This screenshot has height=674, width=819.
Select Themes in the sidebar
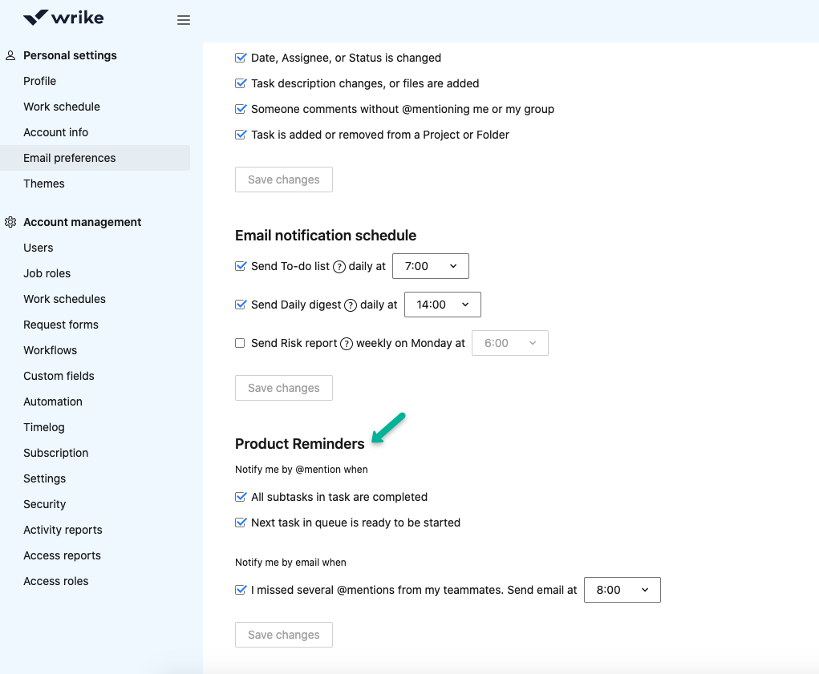44,184
